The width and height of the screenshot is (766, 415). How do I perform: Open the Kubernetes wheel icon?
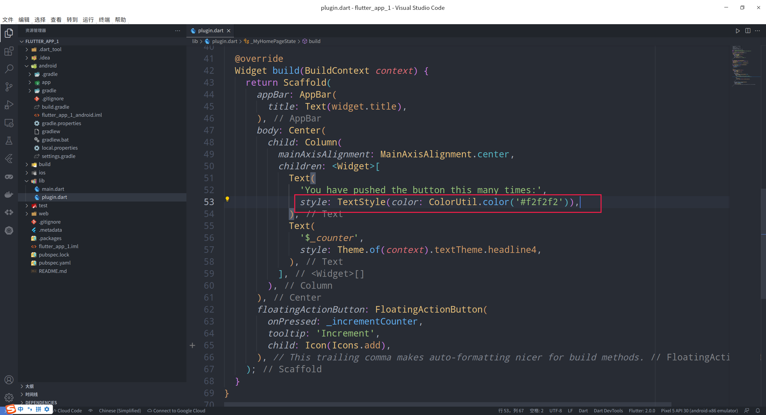9,230
